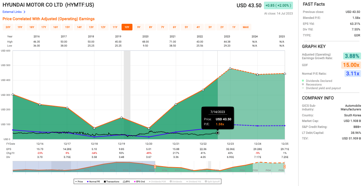Click the EPS triangle marker at 12/25
Viewport: 364px width, 186px height.
click(285, 74)
